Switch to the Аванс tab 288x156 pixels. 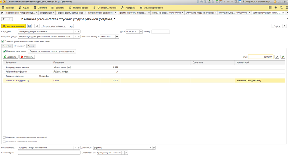[x=31, y=46]
